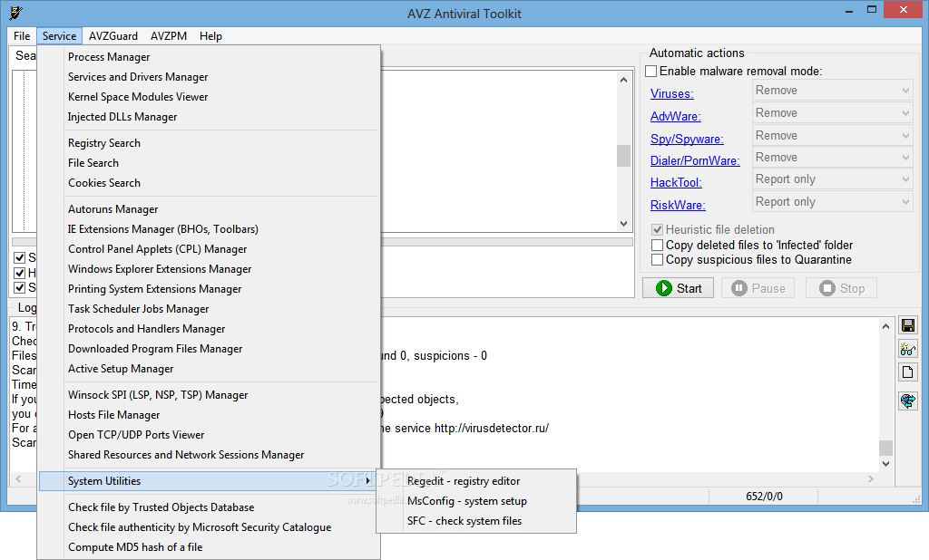Select Injected DLLs Manager

pyautogui.click(x=209, y=117)
